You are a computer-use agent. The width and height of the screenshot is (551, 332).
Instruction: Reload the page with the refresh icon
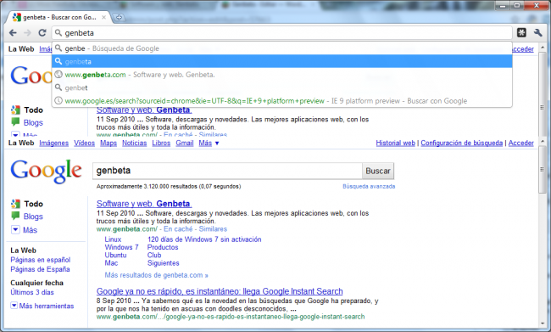[x=42, y=33]
